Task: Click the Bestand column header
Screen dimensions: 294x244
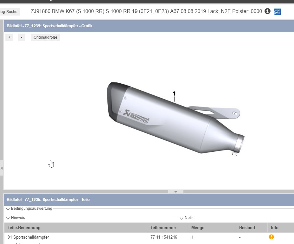Action: 247,228
